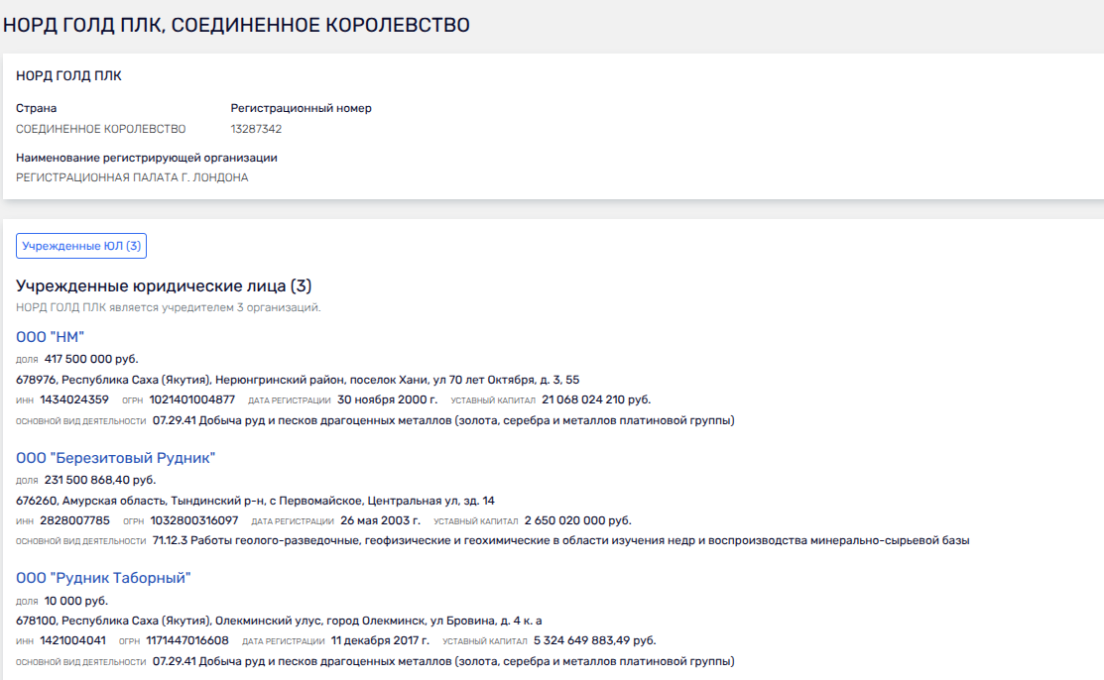
Task: Click ИНН value 1434024359
Action: pyautogui.click(x=74, y=400)
